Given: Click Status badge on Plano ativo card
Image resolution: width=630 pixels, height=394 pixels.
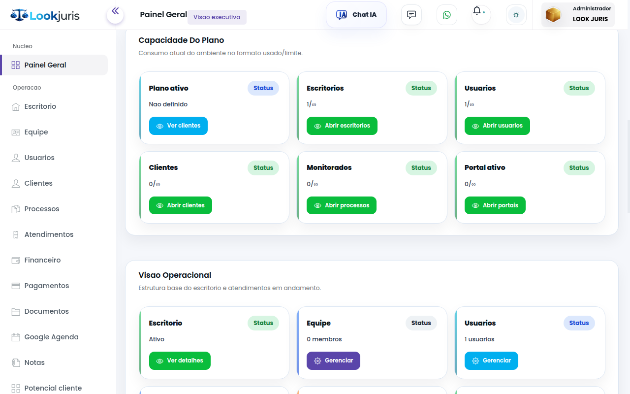Looking at the screenshot, I should (x=263, y=88).
